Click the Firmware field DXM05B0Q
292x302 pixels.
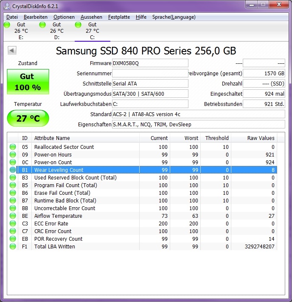[150, 63]
